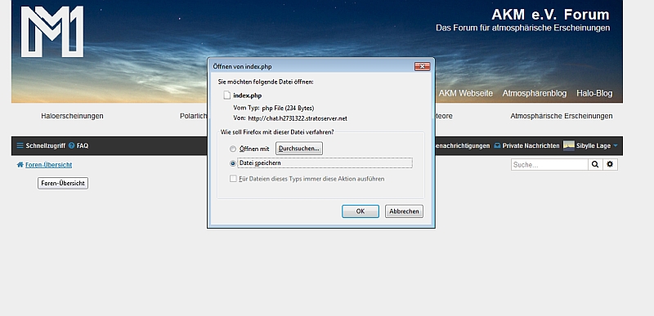Expand the Sibylle Lage user dropdown

click(x=616, y=145)
